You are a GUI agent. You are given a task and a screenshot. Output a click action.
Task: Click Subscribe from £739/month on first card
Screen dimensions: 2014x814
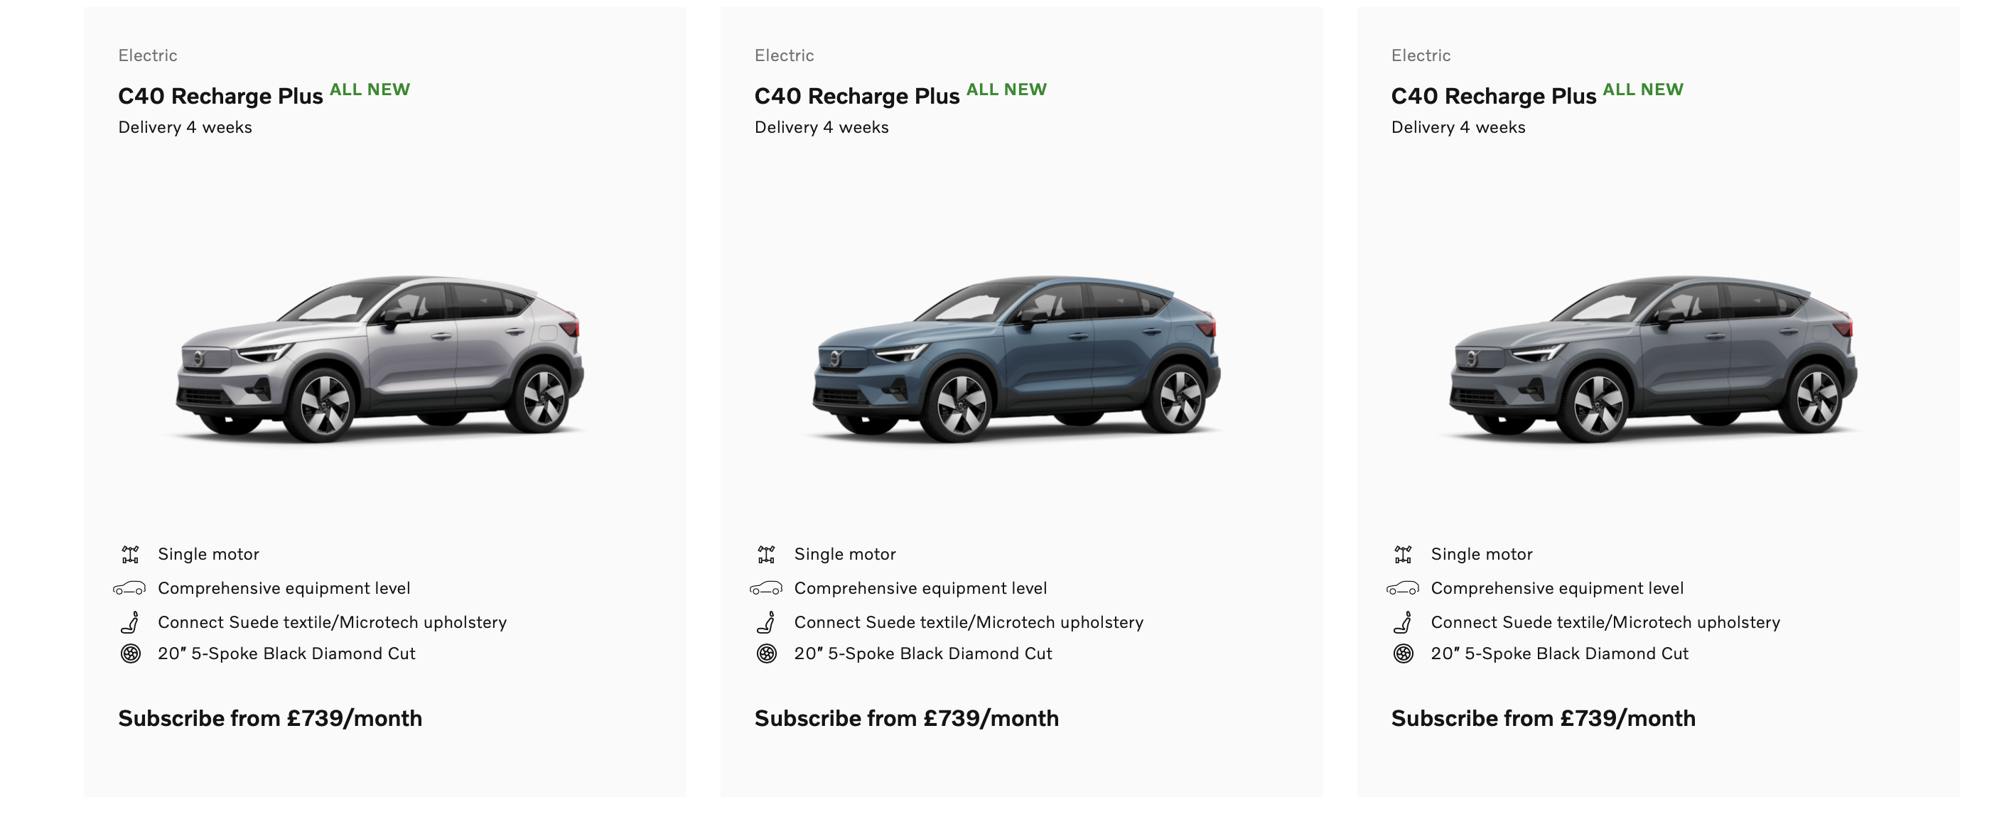tap(270, 718)
